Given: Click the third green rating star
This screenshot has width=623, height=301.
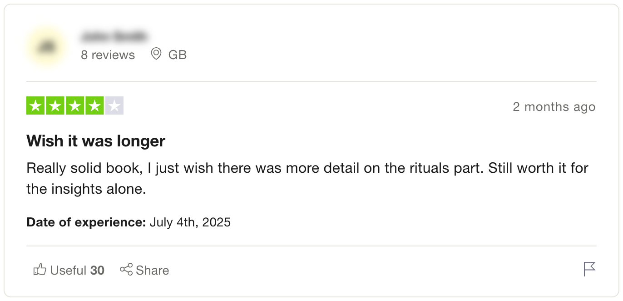Looking at the screenshot, I should click(74, 106).
